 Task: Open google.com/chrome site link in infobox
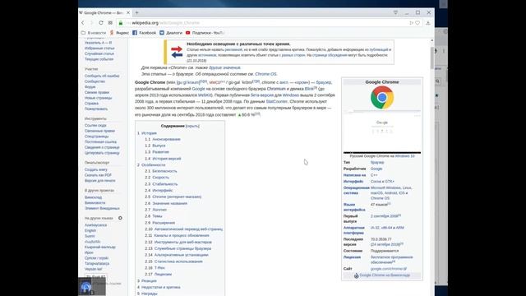coord(389,269)
